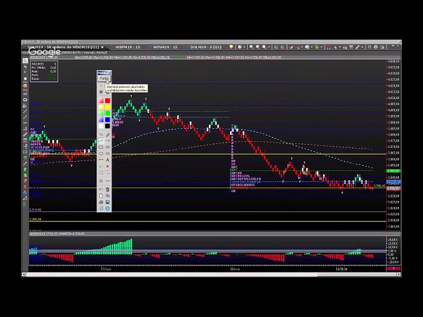Viewport: 423px width, 317px height.
Task: Select the trash can delete icon
Action: [107, 190]
